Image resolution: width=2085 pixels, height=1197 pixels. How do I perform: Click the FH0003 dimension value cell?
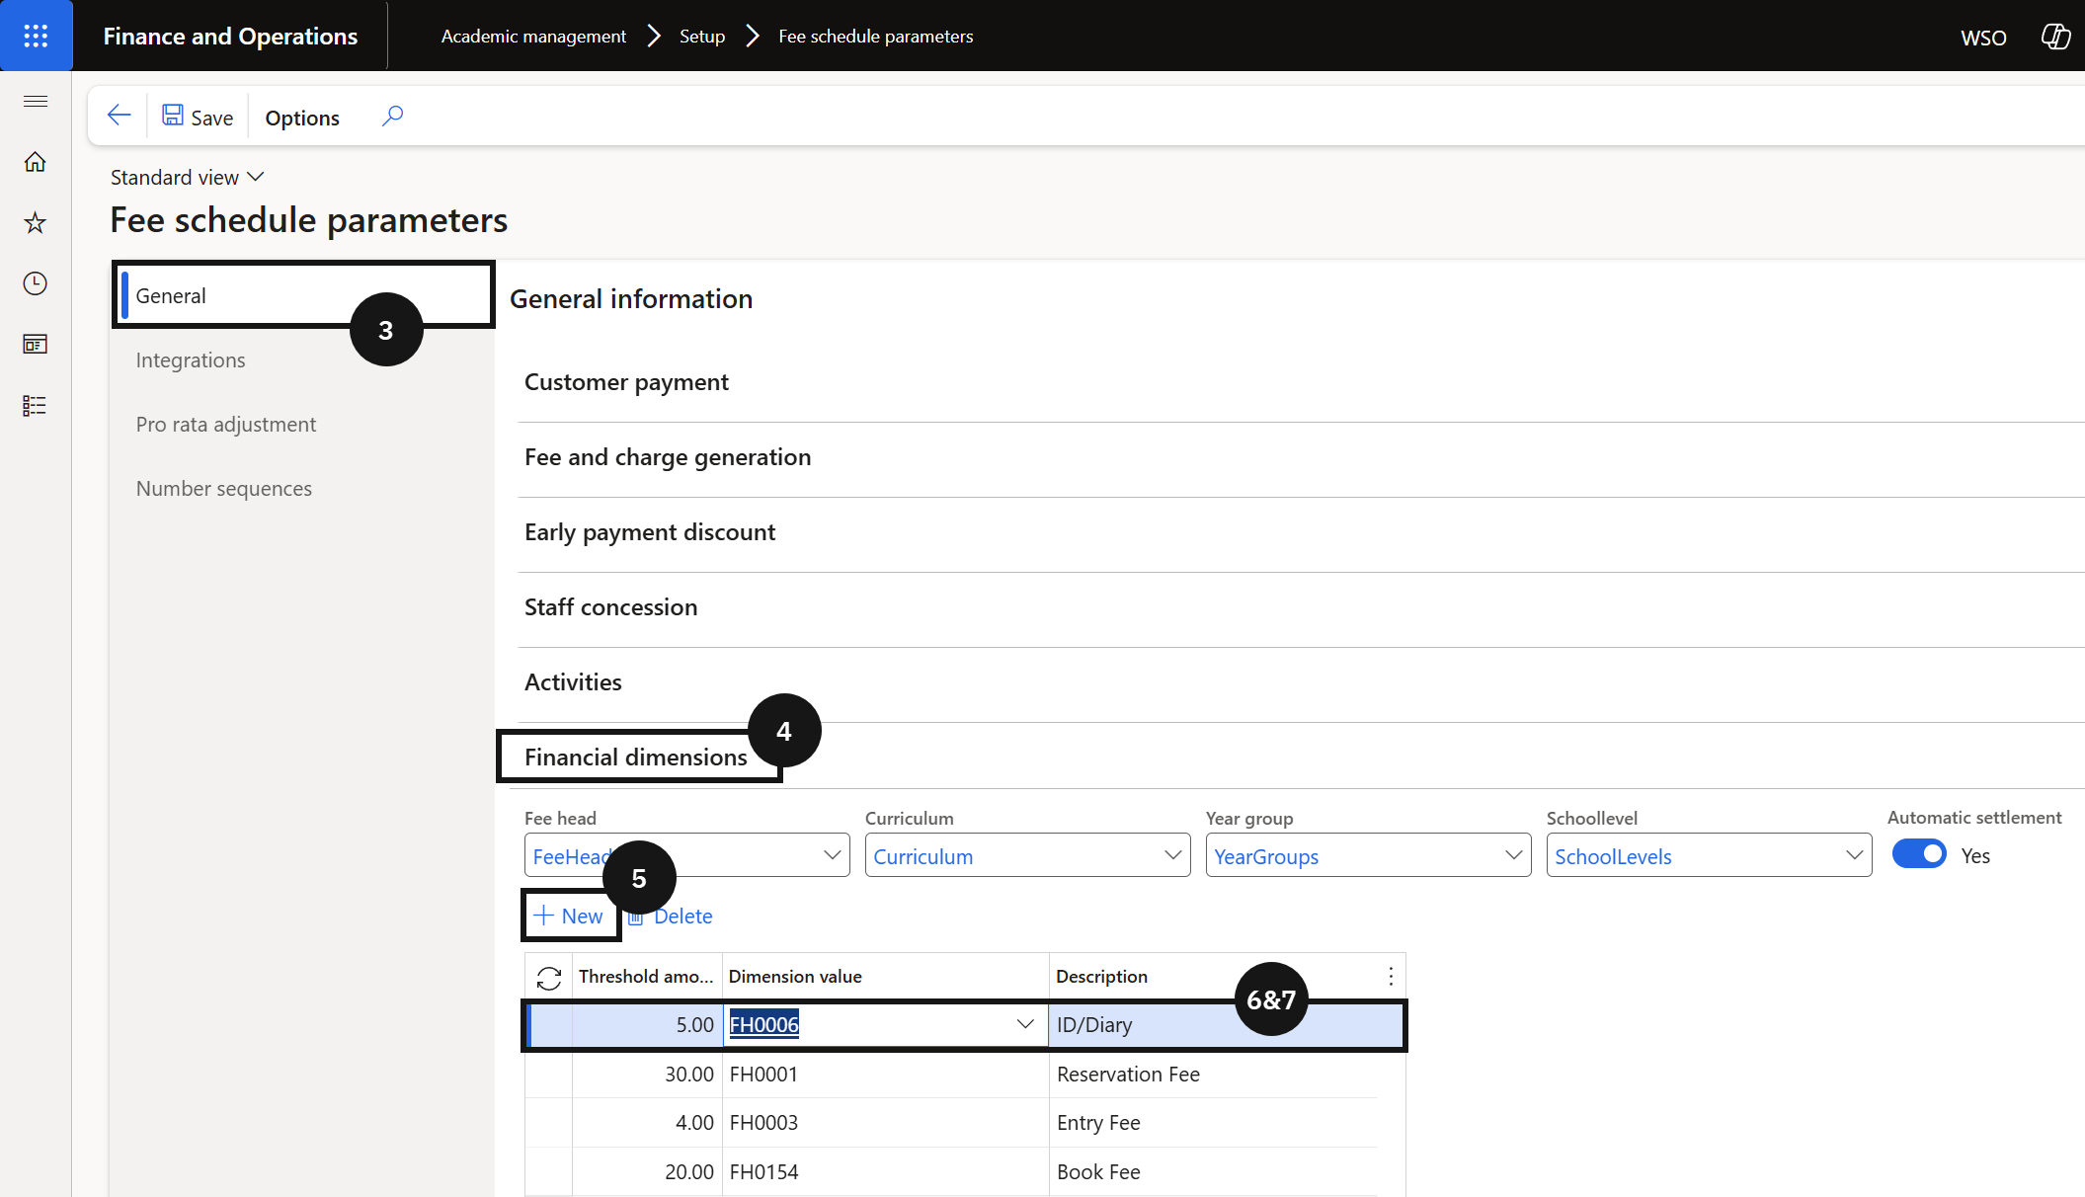[x=885, y=1123]
